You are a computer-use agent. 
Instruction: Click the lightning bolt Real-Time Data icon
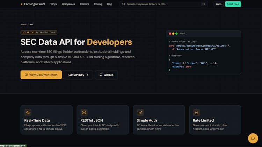[28, 113]
